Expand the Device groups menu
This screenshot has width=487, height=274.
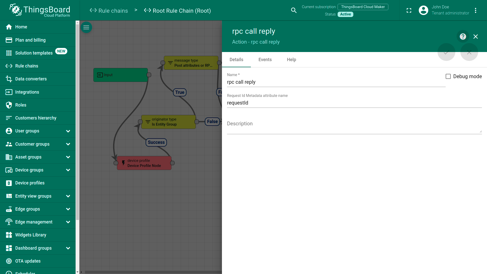(x=68, y=170)
